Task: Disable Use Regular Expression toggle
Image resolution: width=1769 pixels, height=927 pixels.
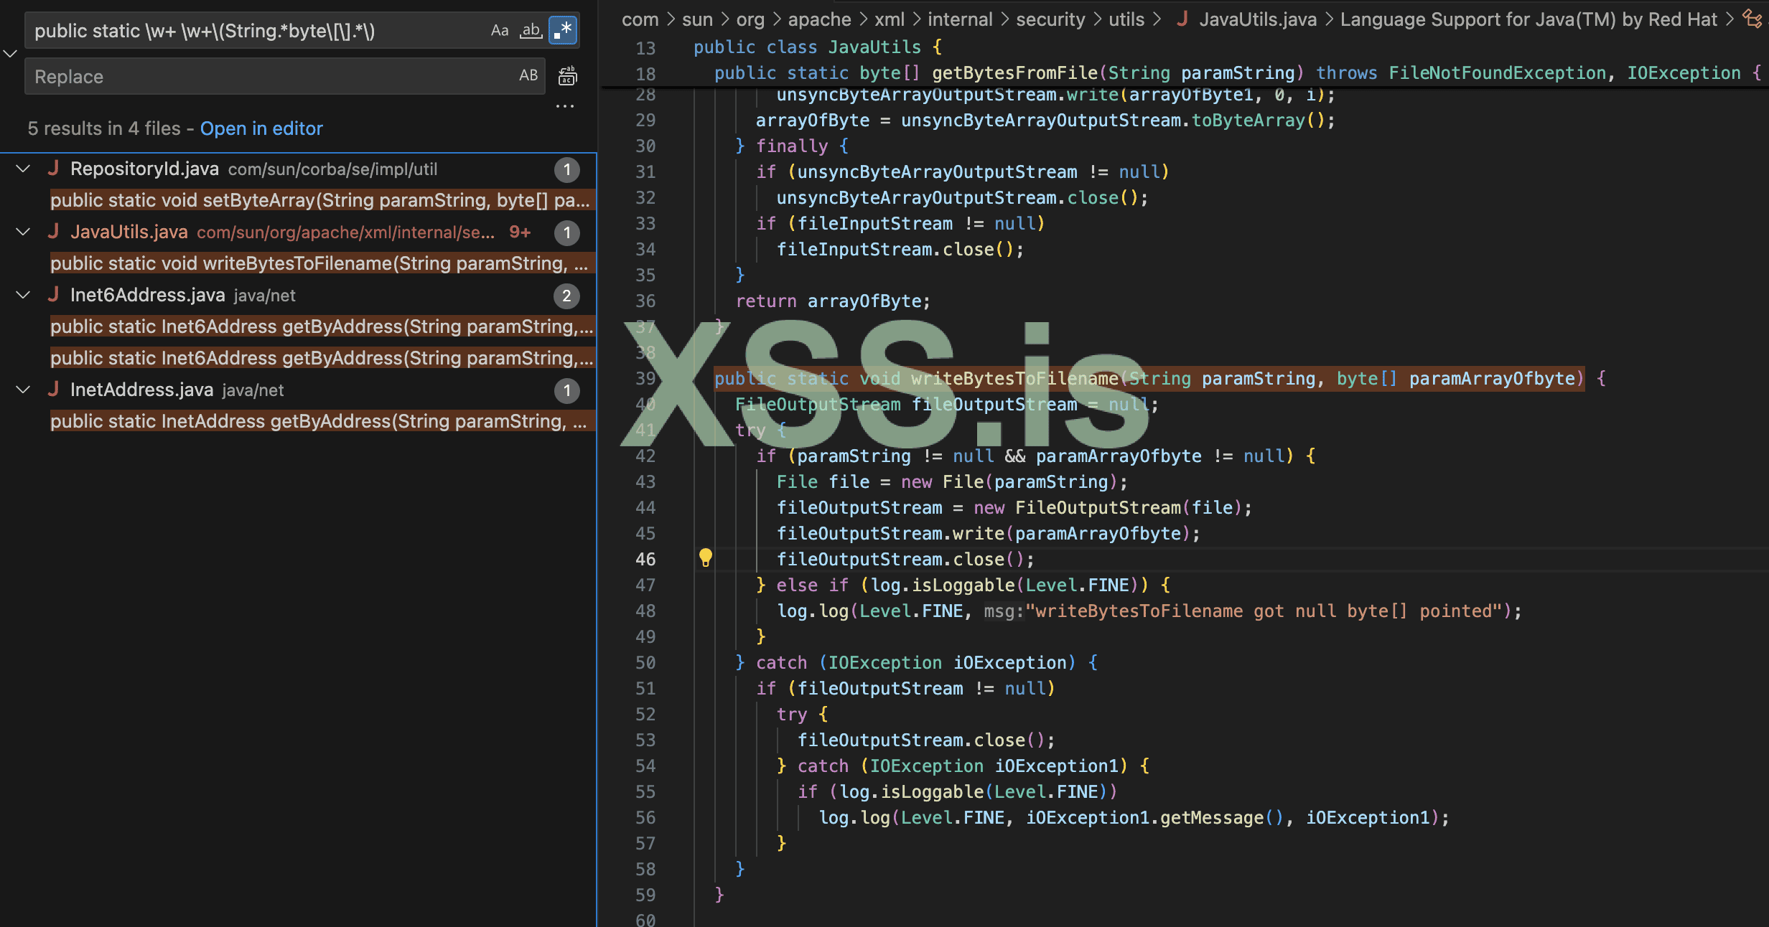Action: [x=563, y=30]
